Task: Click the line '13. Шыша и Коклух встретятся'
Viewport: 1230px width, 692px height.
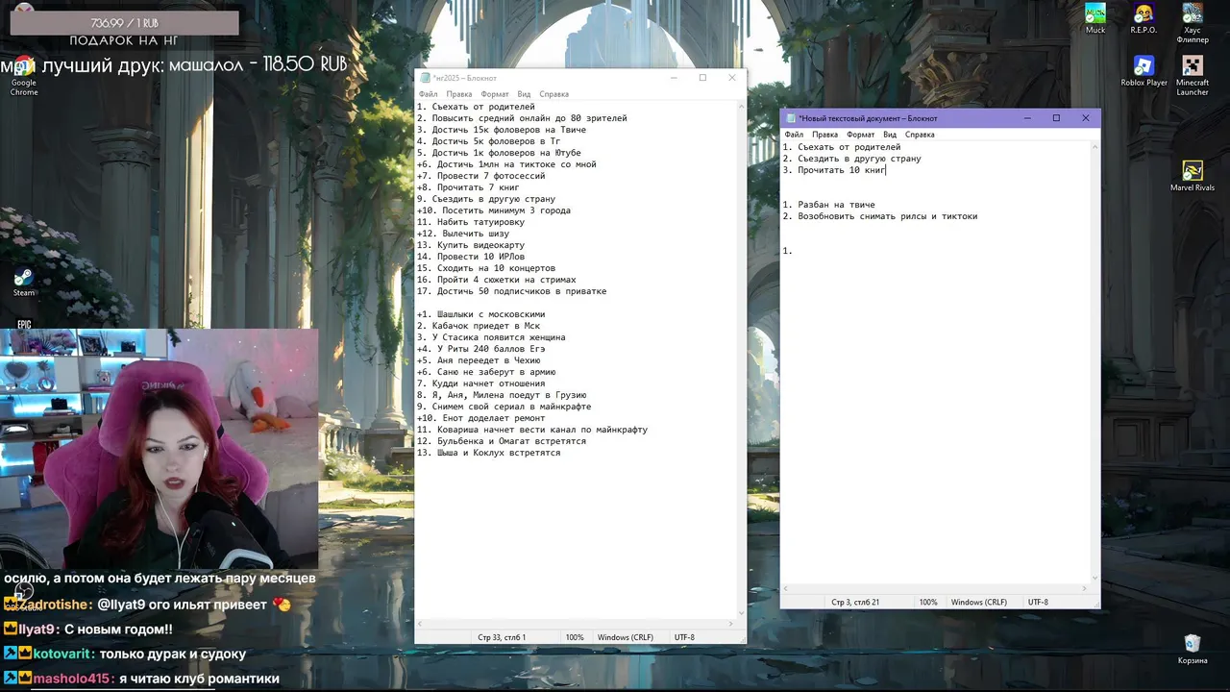Action: pos(489,453)
